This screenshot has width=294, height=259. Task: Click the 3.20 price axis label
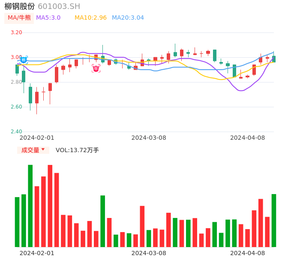click(x=16, y=32)
